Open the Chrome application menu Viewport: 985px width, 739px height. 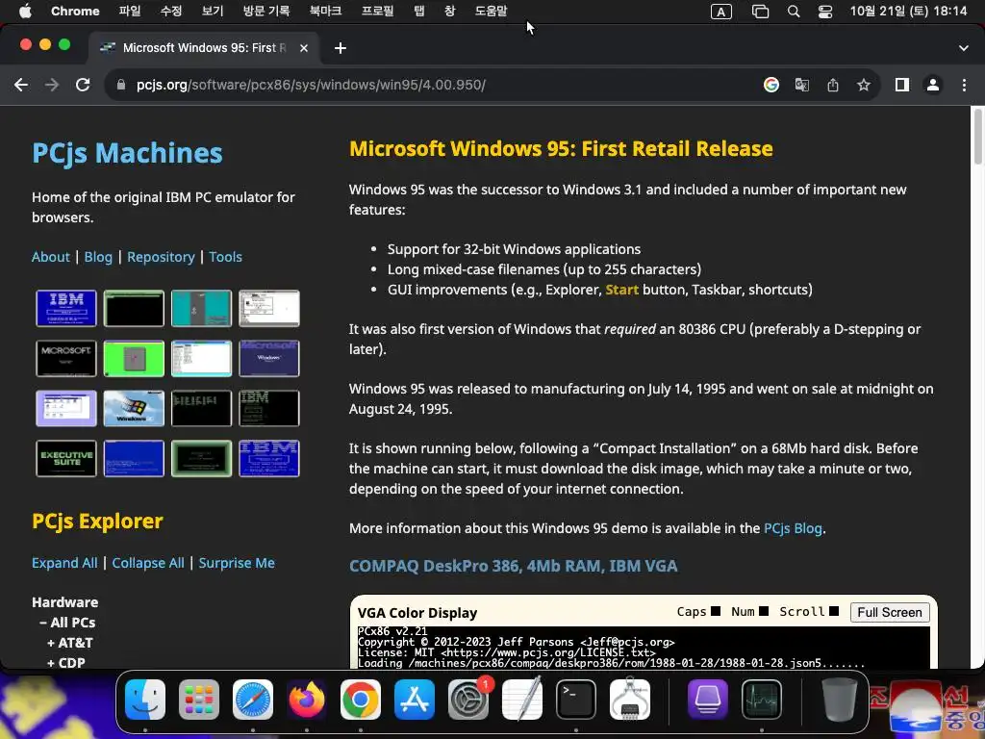pos(75,11)
